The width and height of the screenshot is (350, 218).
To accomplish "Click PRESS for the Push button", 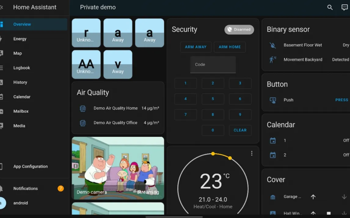I will coord(341,100).
